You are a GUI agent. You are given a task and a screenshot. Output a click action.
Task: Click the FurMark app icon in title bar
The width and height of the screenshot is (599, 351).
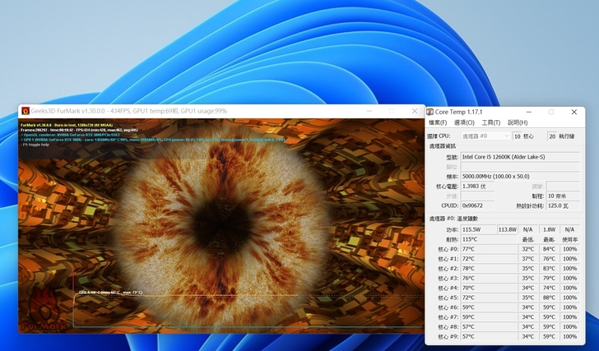coord(25,111)
